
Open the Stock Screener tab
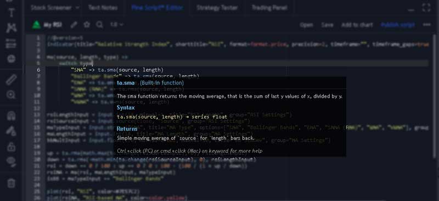pos(51,8)
